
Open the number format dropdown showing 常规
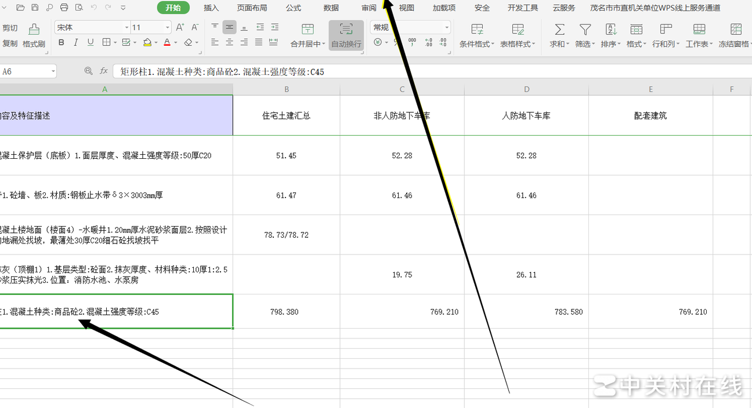coord(411,27)
